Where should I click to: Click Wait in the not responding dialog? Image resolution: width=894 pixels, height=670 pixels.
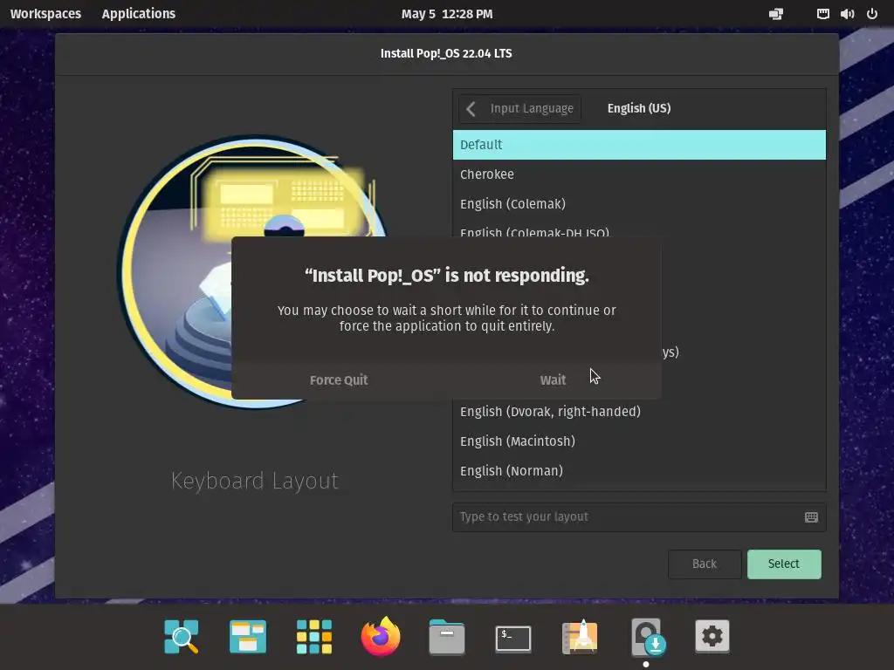point(553,380)
